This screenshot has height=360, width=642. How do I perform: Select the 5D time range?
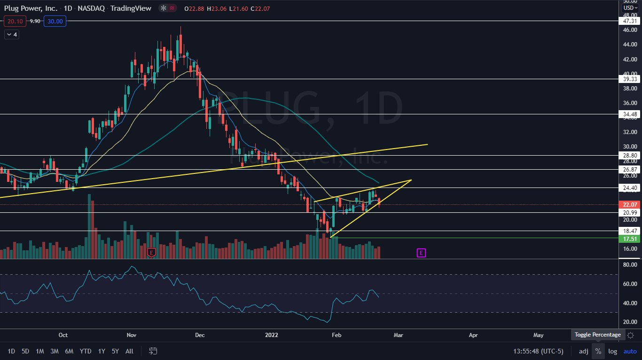(x=25, y=351)
